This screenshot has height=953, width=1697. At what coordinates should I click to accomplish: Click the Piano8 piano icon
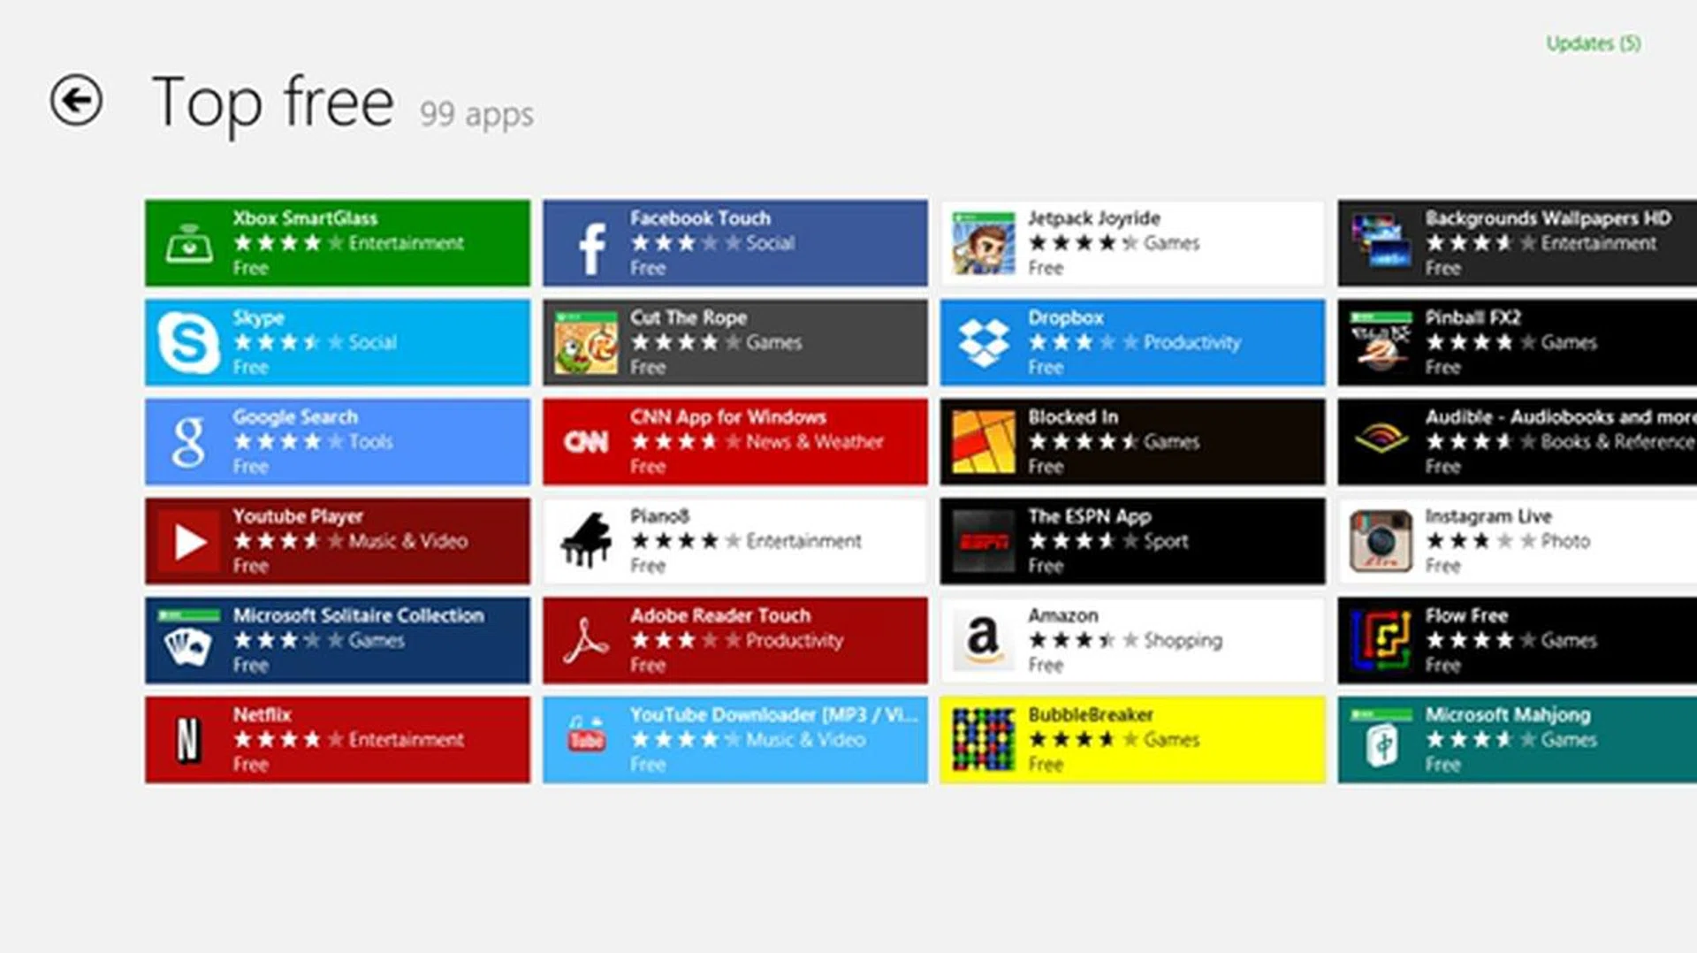coord(586,541)
